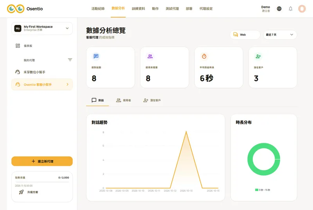Open the language globe icon
313x210 pixels.
click(279, 9)
